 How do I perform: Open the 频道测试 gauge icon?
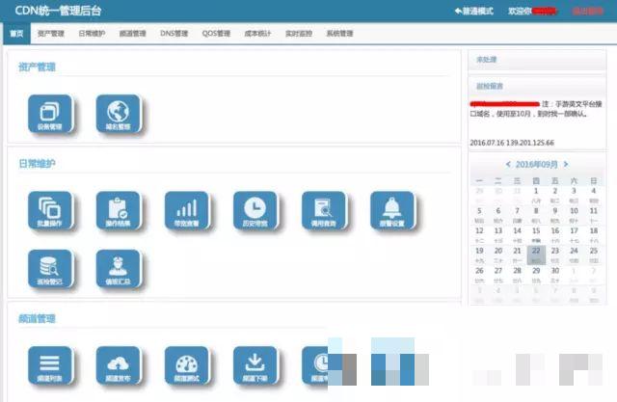pyautogui.click(x=187, y=365)
